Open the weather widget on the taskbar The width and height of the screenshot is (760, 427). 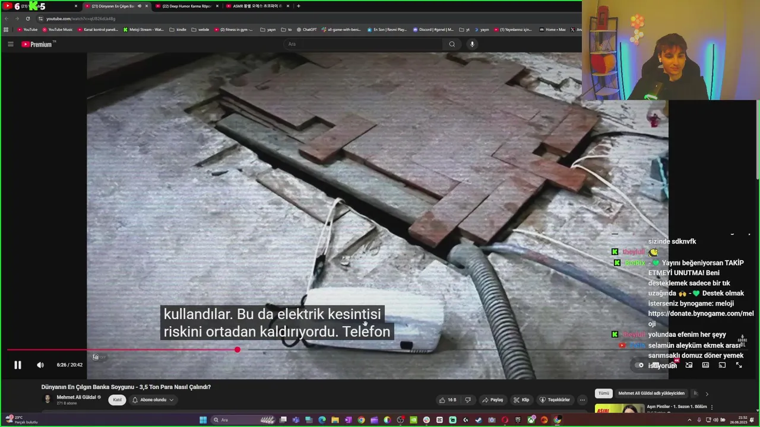[21, 420]
